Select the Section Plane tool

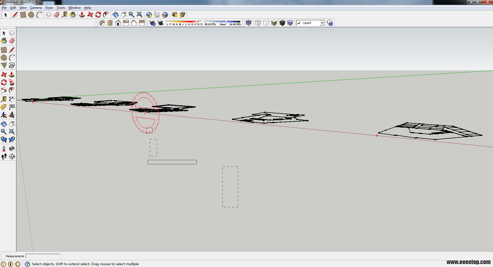12,156
